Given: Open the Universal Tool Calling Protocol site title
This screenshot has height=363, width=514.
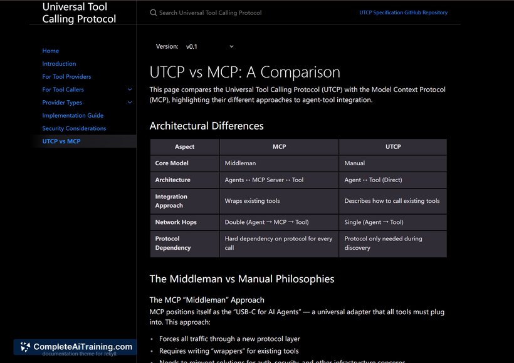Looking at the screenshot, I should pos(79,13).
